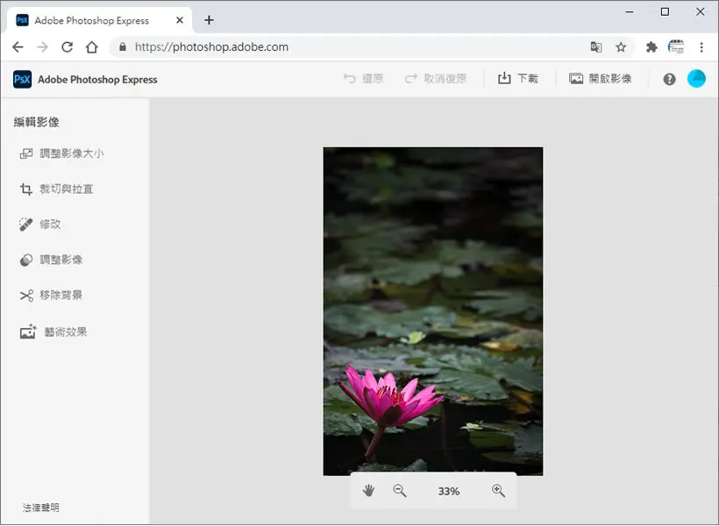Choose 調整影像 adjust image option
This screenshot has height=526, width=719.
[x=51, y=259]
